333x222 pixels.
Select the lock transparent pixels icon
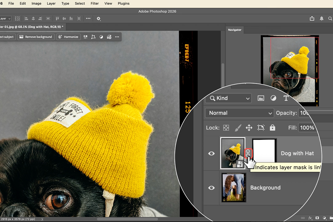[x=226, y=128]
